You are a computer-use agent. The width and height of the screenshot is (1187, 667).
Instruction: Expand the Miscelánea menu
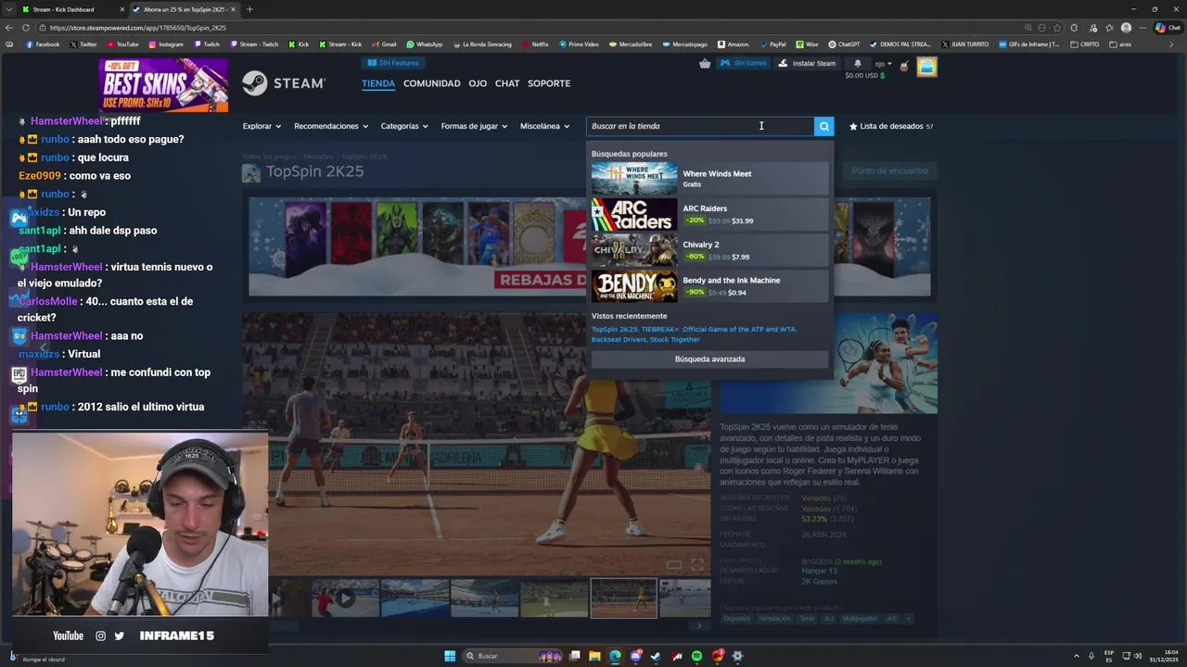544,126
